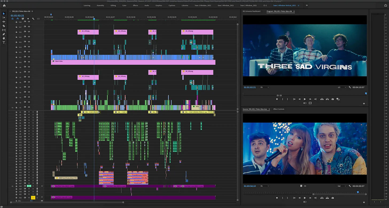Mark Out in Program monitor
Image resolution: width=389 pixels, height=208 pixels.
point(287,99)
